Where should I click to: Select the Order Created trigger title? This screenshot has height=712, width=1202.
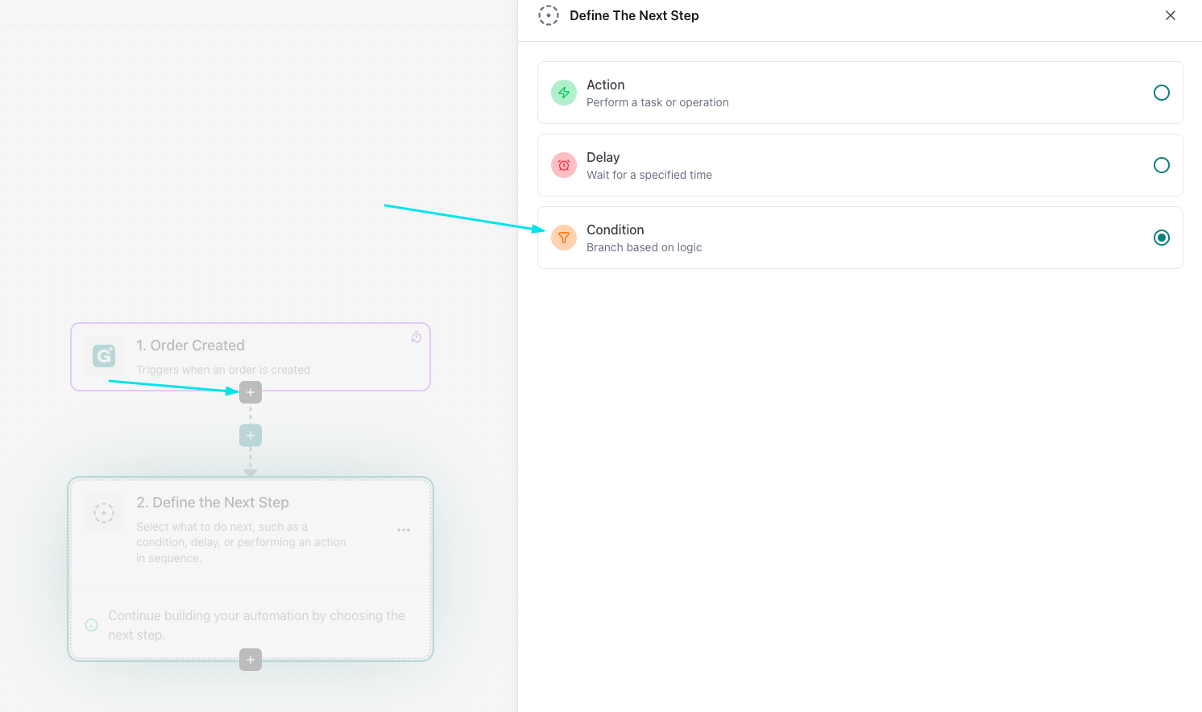[190, 346]
